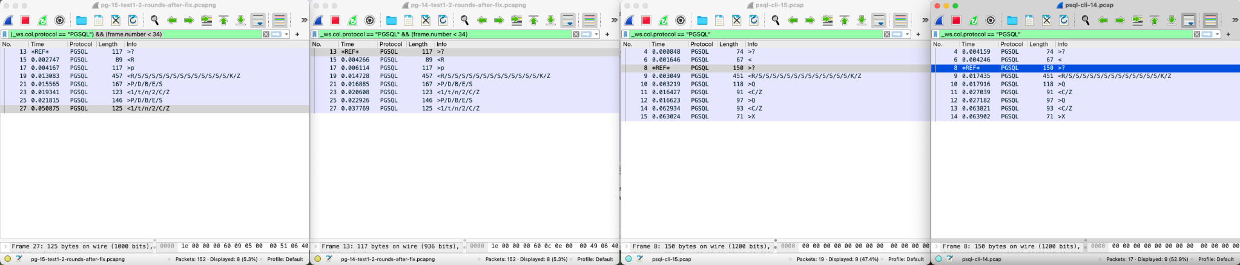The height and width of the screenshot is (265, 1240).
Task: Stop capture in psql-cli-14.pcap window
Action: 956,21
